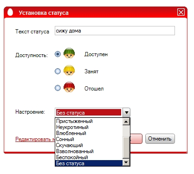Click the Занят label text
Screen dimensions: 194x174
coord(91,71)
